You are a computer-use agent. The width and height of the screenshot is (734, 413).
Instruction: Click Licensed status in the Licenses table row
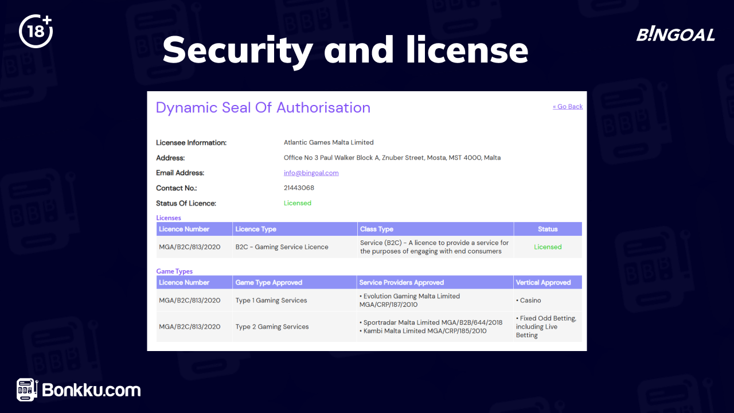coord(548,247)
